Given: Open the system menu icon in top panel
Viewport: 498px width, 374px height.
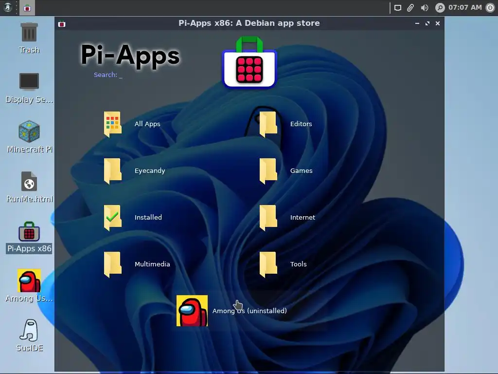Looking at the screenshot, I should (8, 7).
